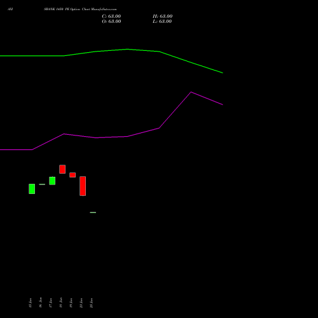Click the peak of the green line

point(127,49)
